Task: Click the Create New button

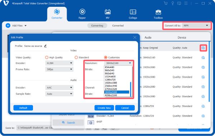Action: (x=104, y=108)
